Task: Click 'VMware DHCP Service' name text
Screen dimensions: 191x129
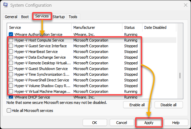Action: click(32, 97)
